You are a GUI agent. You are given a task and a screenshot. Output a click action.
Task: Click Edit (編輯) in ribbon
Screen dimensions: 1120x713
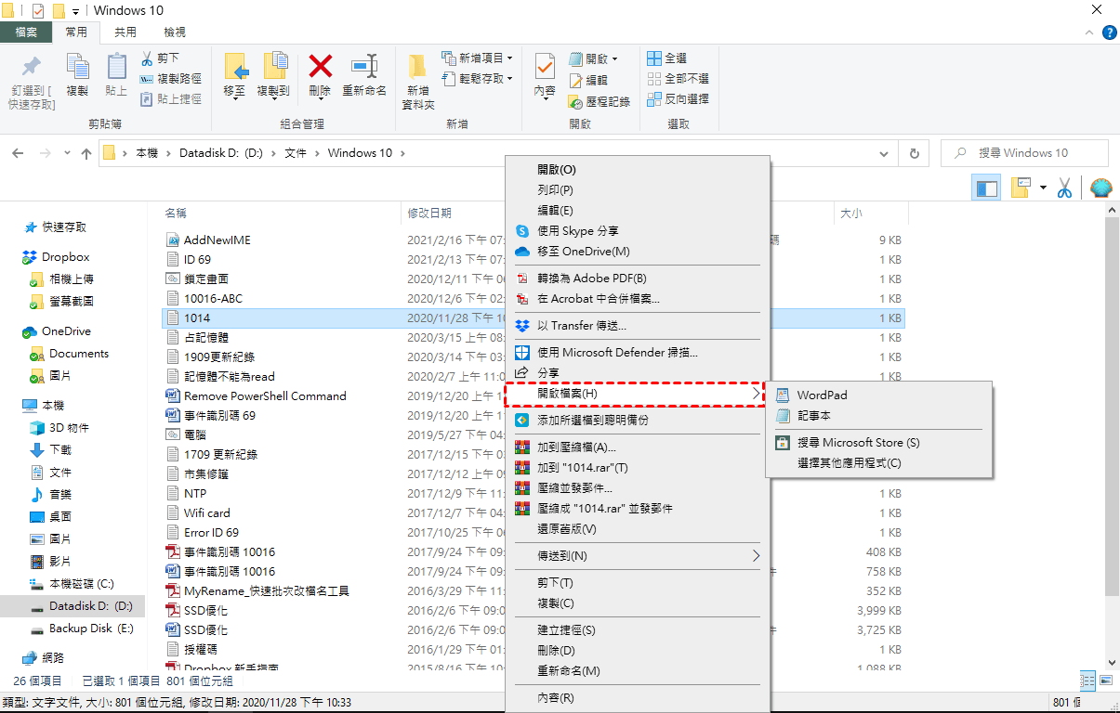(587, 80)
